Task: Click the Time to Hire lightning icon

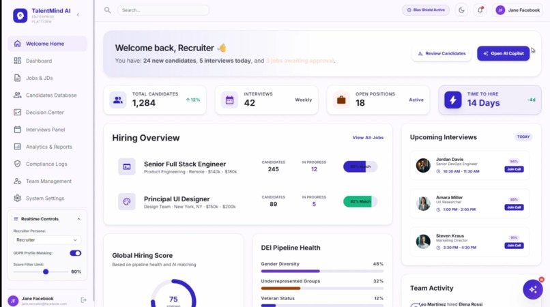Action: (x=453, y=100)
